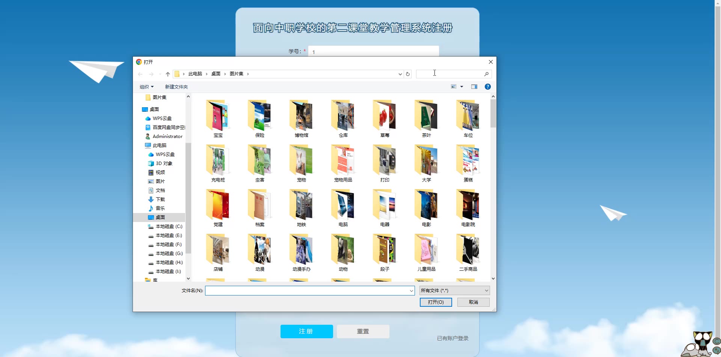The image size is (721, 357).
Task: Choose the 电影 folder
Action: point(427,208)
